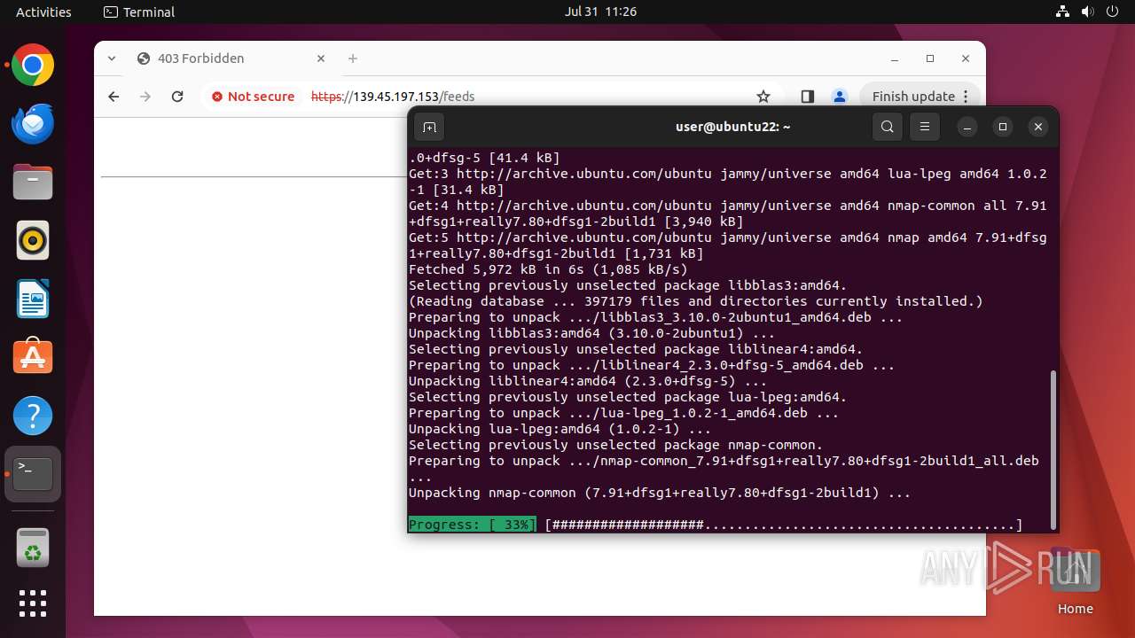Screen dimensions: 1135x638
Task: Open Google Chrome from the dock
Action: pyautogui.click(x=33, y=66)
